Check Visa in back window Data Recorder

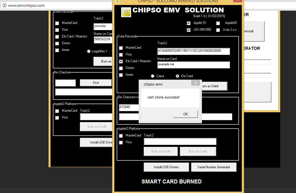[57, 30]
